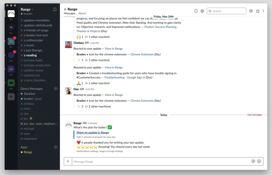Click Share an update in Range link
The width and height of the screenshot is (272, 175).
[x=93, y=132]
